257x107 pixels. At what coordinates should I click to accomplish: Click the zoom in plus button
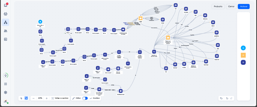pyautogui.click(x=46, y=98)
